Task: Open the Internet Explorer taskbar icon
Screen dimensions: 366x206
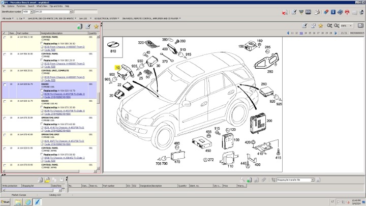Action: click(x=28, y=202)
